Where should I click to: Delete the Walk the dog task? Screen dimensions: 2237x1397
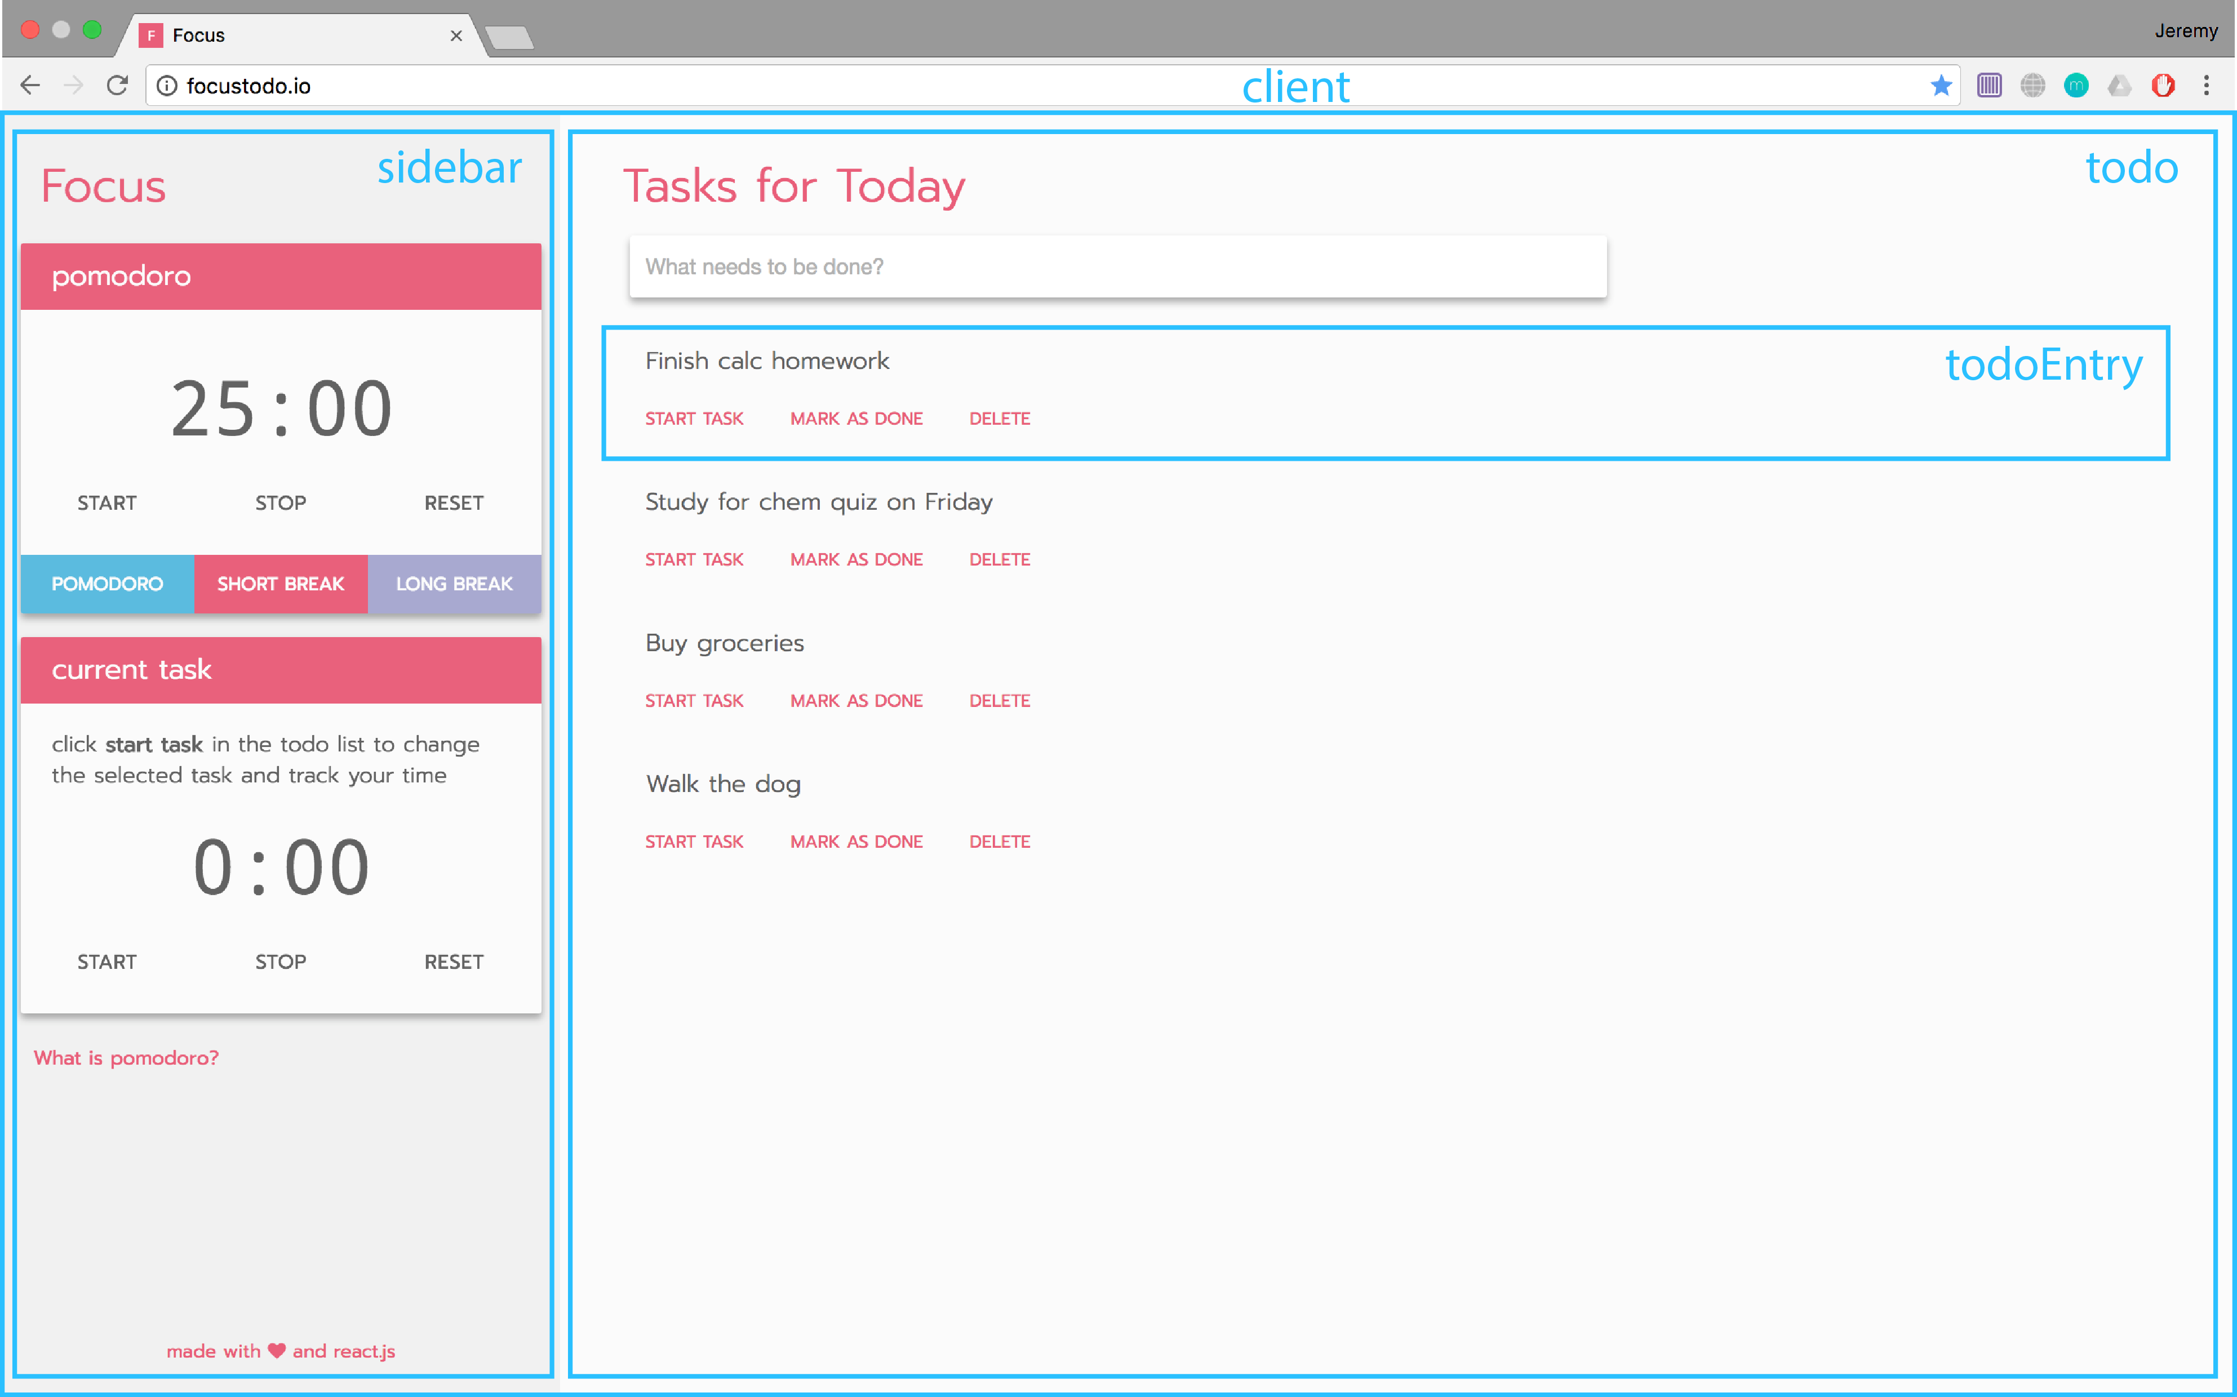1000,842
